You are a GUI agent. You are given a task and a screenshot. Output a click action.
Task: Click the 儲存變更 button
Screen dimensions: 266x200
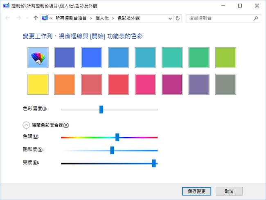point(196,191)
